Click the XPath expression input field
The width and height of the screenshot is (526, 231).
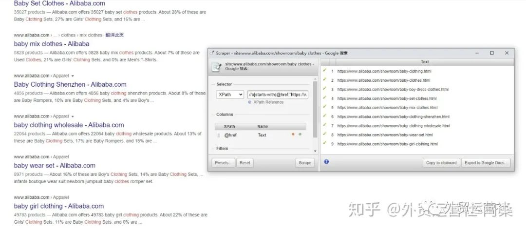tap(278, 95)
